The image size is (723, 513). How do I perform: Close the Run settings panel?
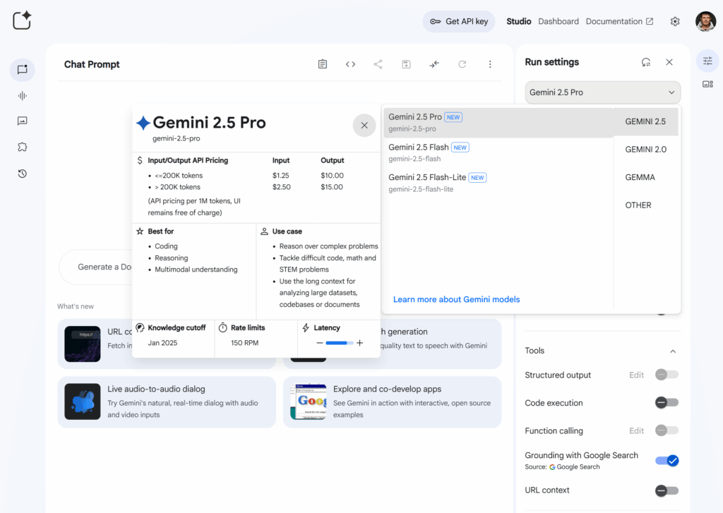point(669,62)
